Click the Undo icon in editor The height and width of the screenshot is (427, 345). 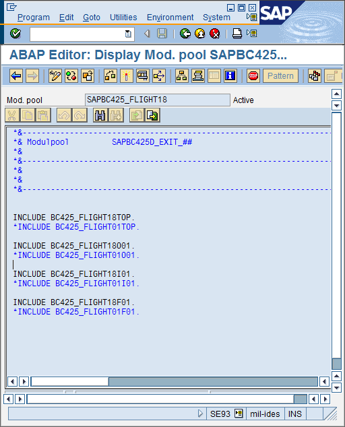(x=64, y=115)
